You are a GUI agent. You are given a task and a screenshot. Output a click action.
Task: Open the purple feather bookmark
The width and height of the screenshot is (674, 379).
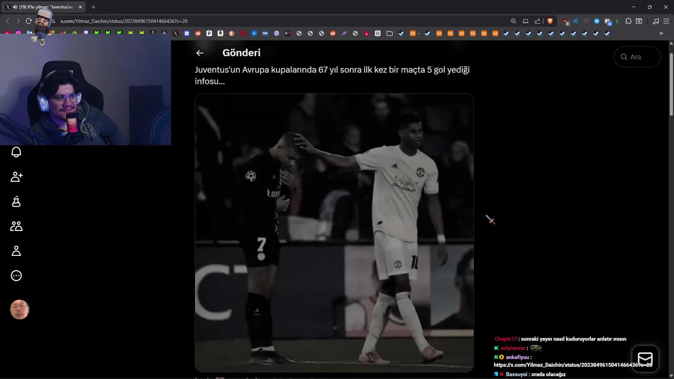pos(344,33)
